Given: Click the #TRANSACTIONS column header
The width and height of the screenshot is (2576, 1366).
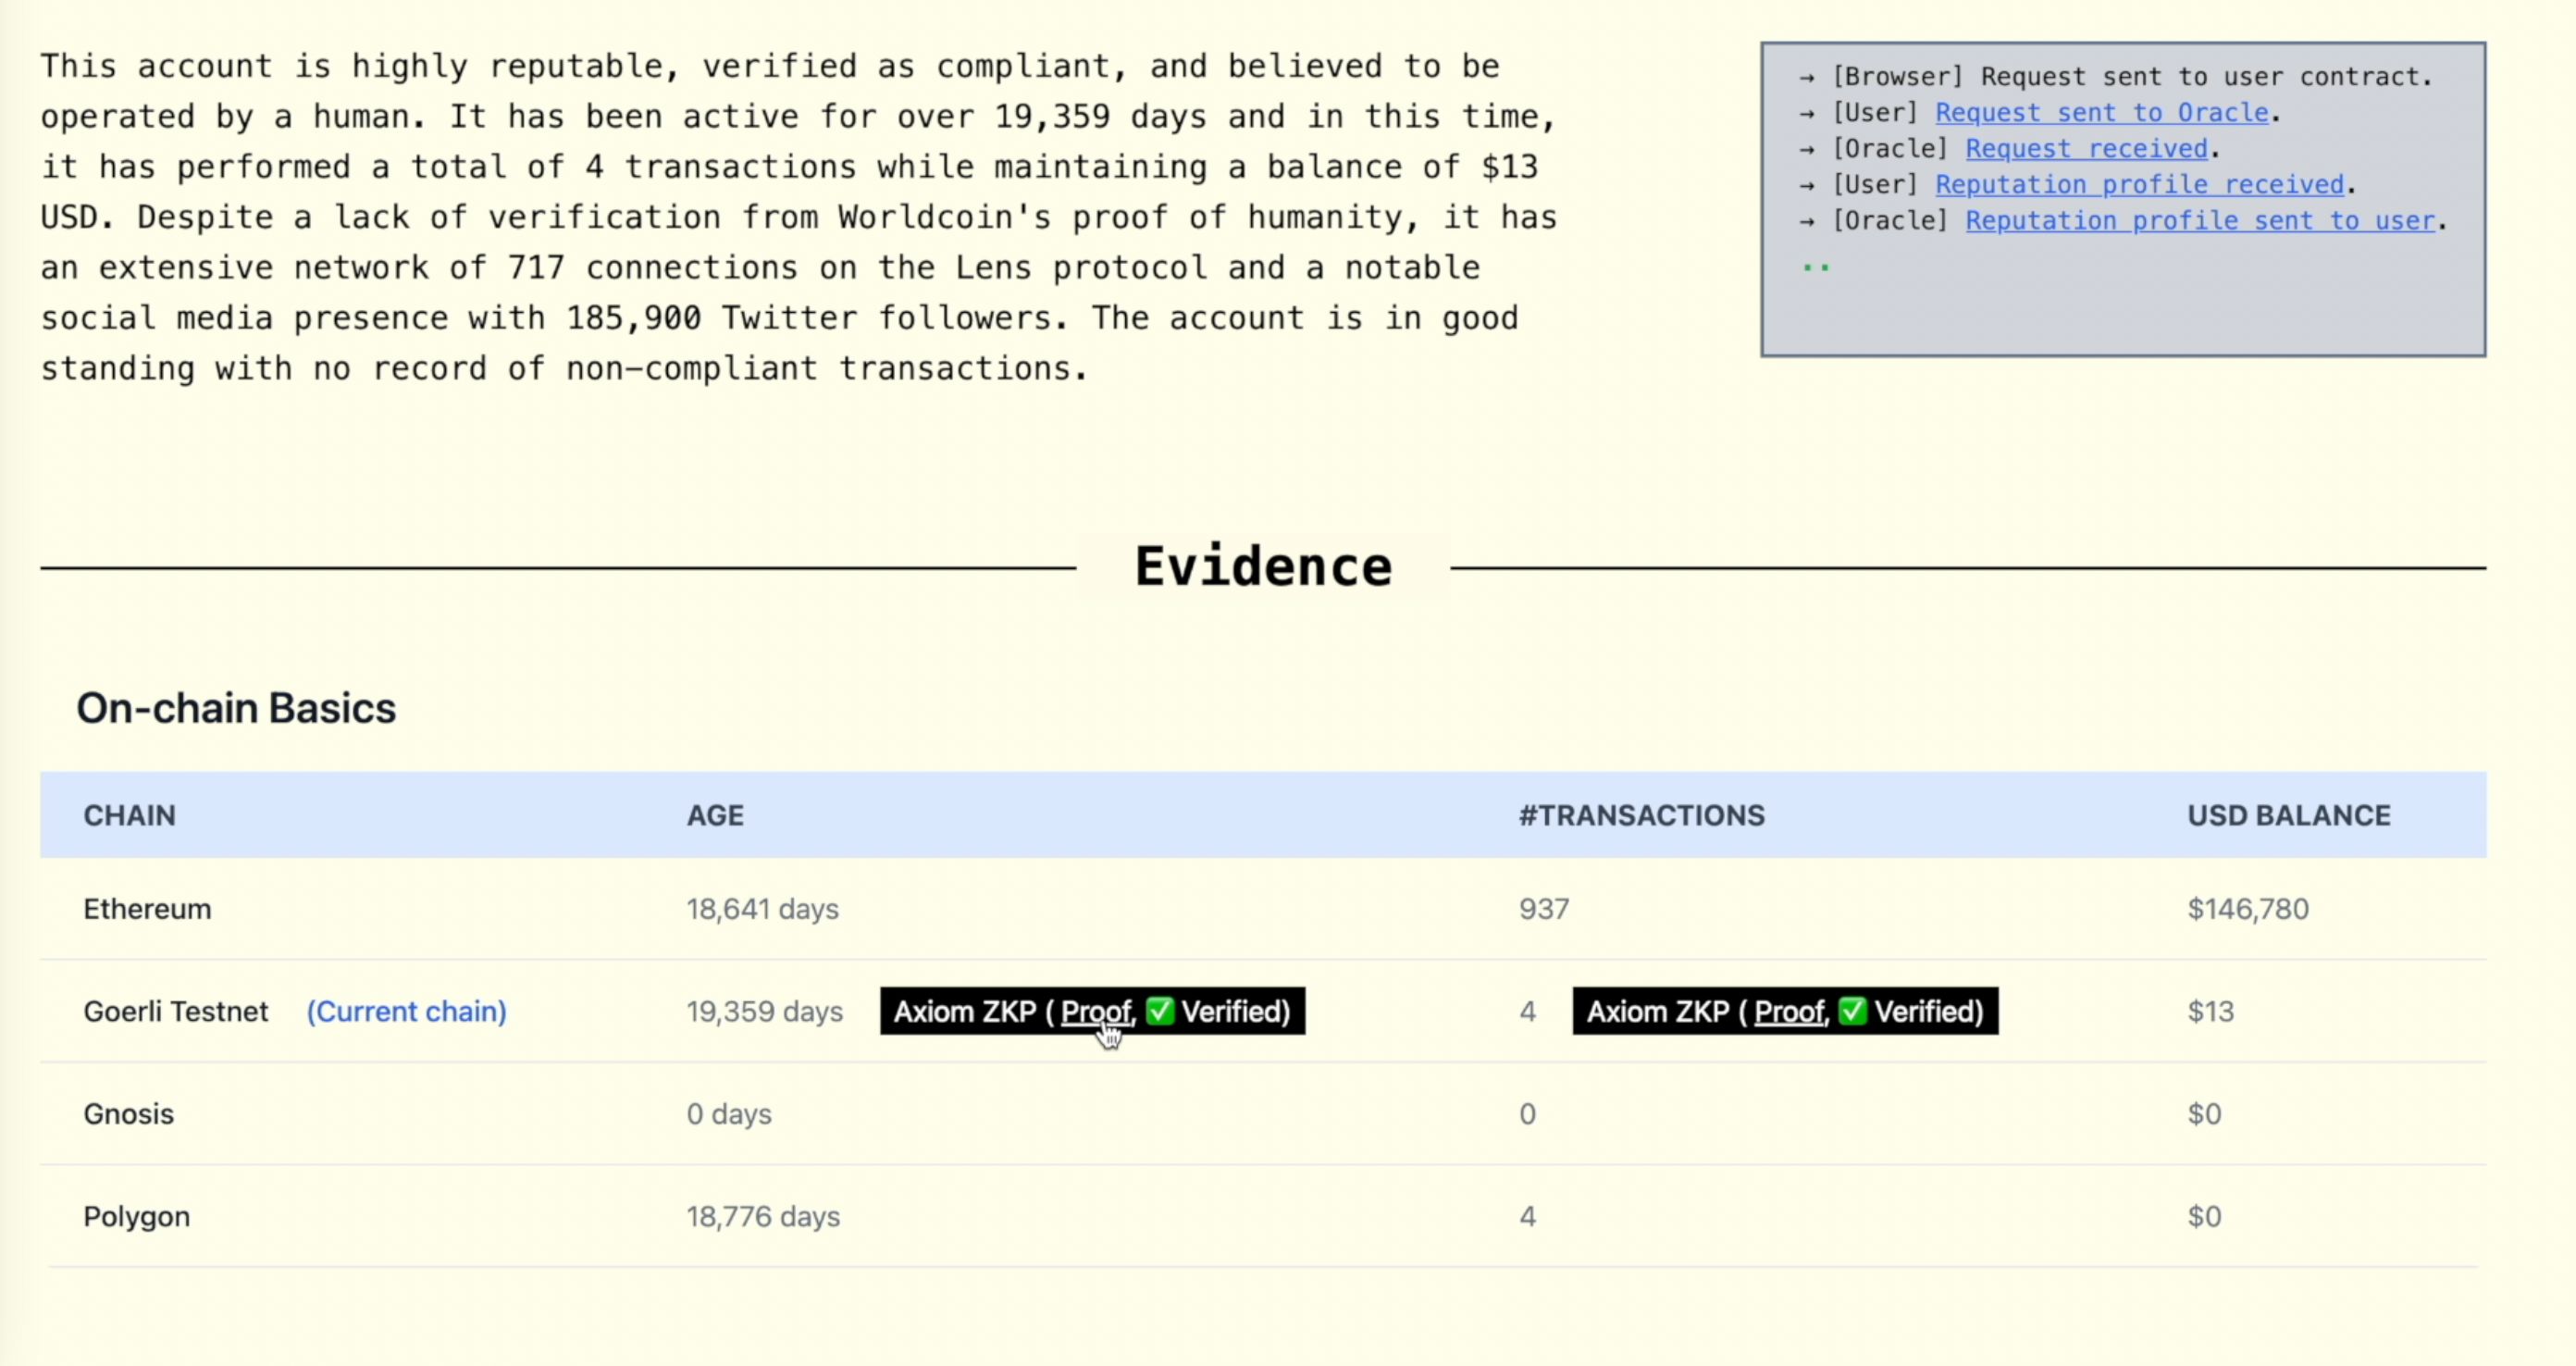Looking at the screenshot, I should click(1642, 815).
